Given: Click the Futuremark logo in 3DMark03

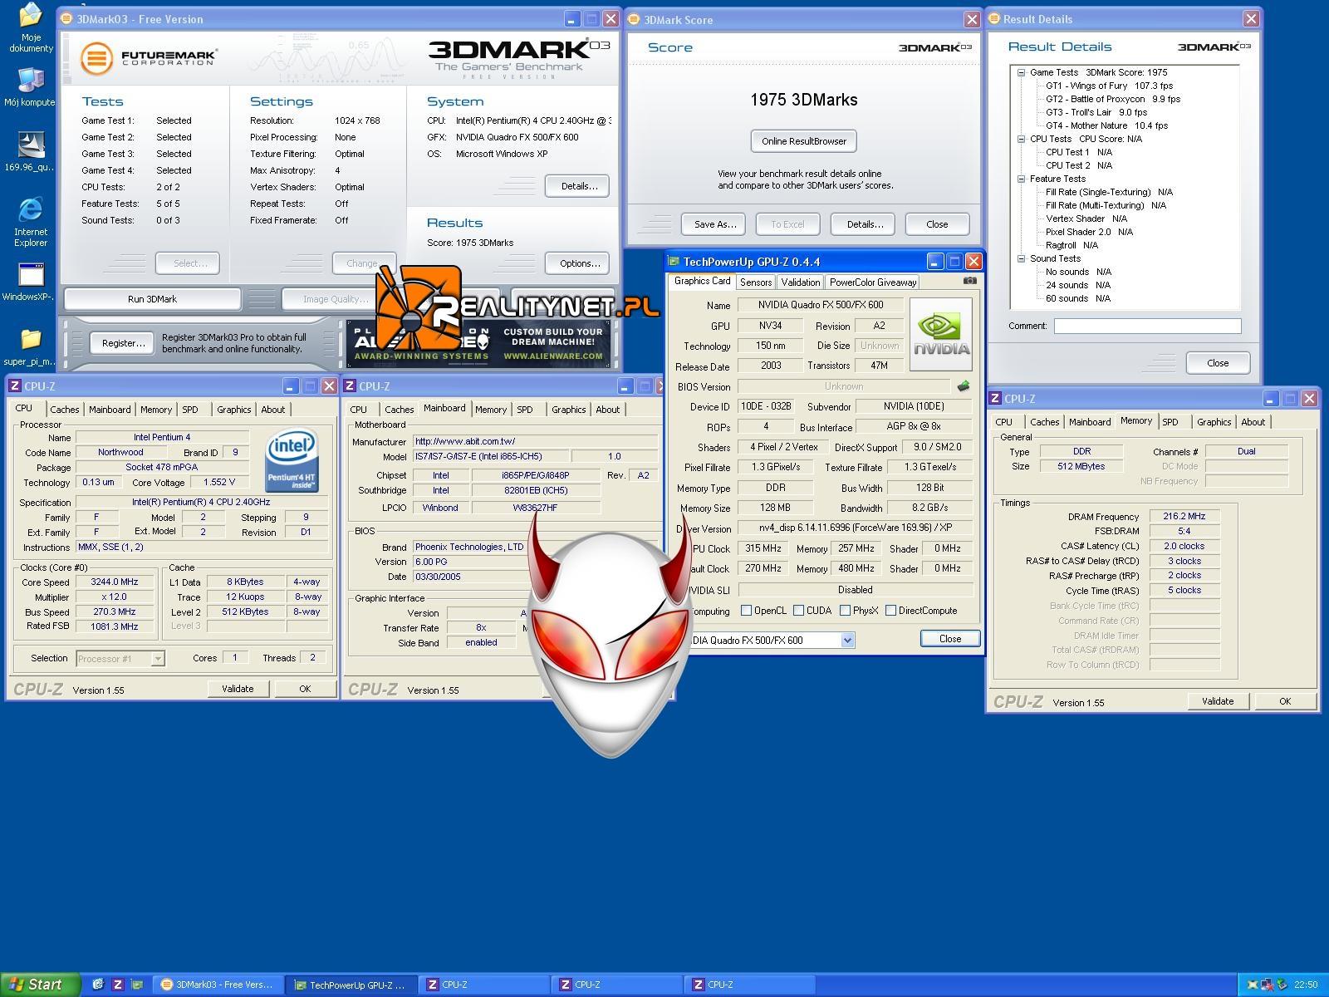Looking at the screenshot, I should pos(150,58).
